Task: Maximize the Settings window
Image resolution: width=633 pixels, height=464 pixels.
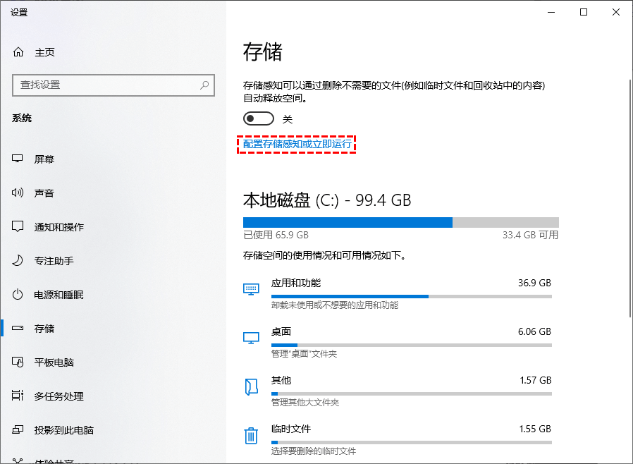Action: (584, 12)
